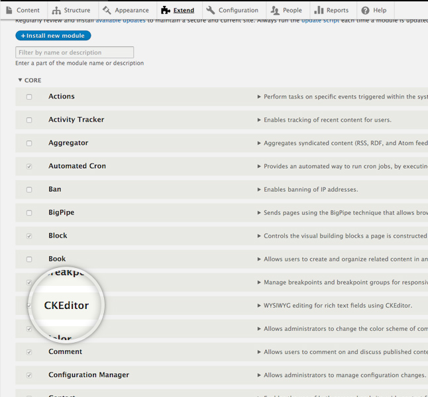Image resolution: width=428 pixels, height=397 pixels.
Task: Click the Aggregator module name
Action: pyautogui.click(x=68, y=143)
